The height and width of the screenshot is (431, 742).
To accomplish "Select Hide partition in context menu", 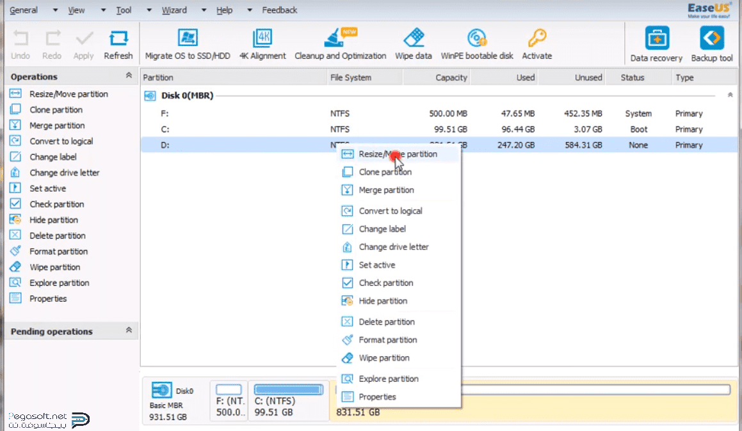I will click(x=398, y=301).
